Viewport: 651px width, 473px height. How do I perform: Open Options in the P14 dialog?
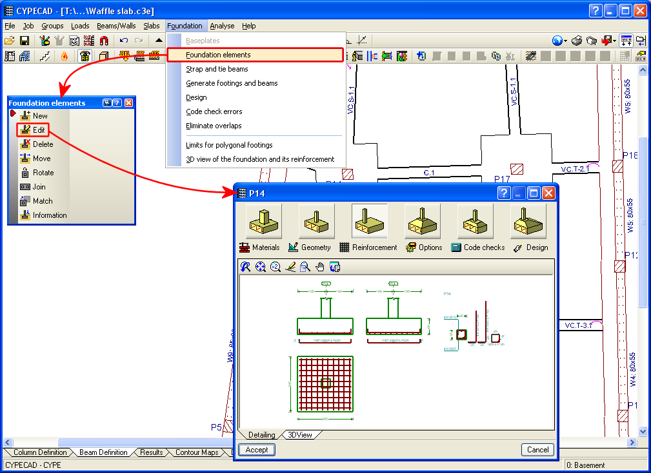(x=424, y=247)
